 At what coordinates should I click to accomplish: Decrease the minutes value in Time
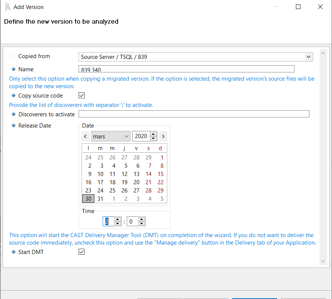point(141,224)
